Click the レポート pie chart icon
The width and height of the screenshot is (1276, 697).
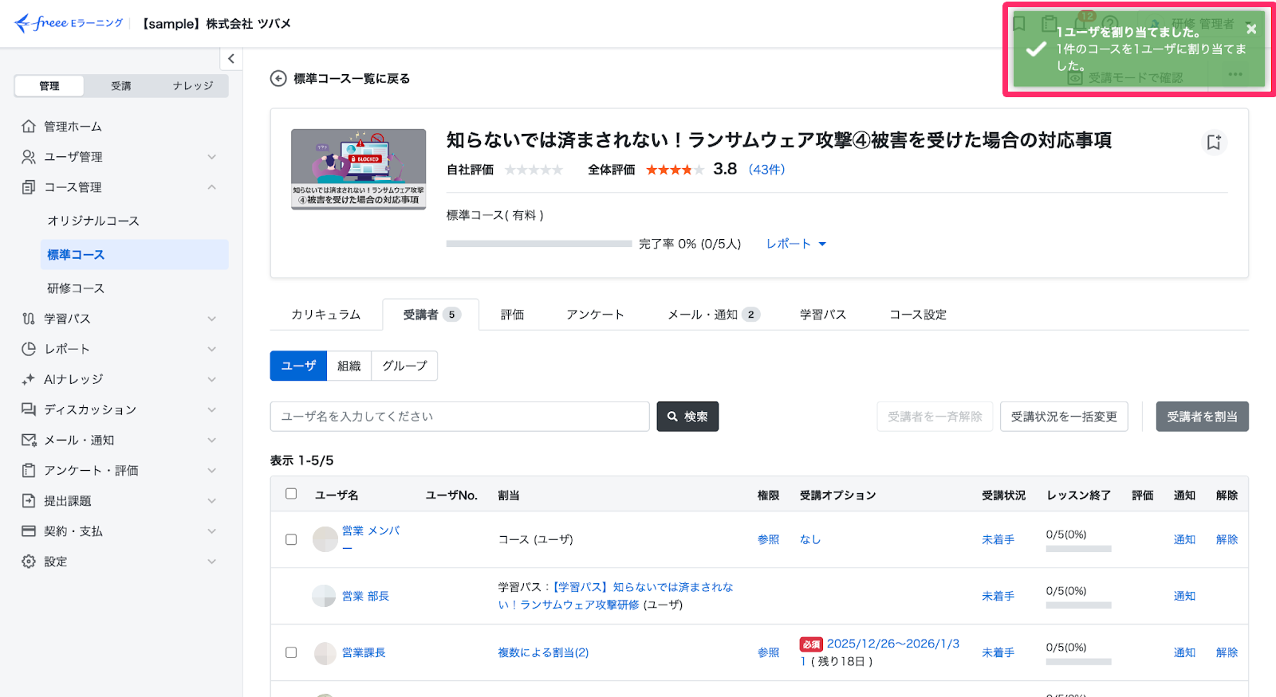(x=29, y=349)
